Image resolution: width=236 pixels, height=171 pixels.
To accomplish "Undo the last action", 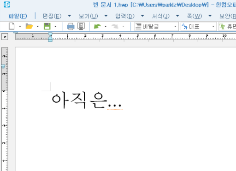I will (x=97, y=26).
